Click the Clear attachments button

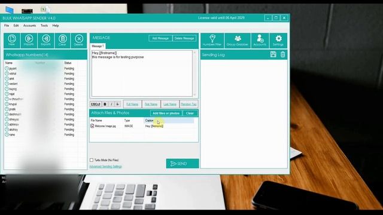point(190,113)
